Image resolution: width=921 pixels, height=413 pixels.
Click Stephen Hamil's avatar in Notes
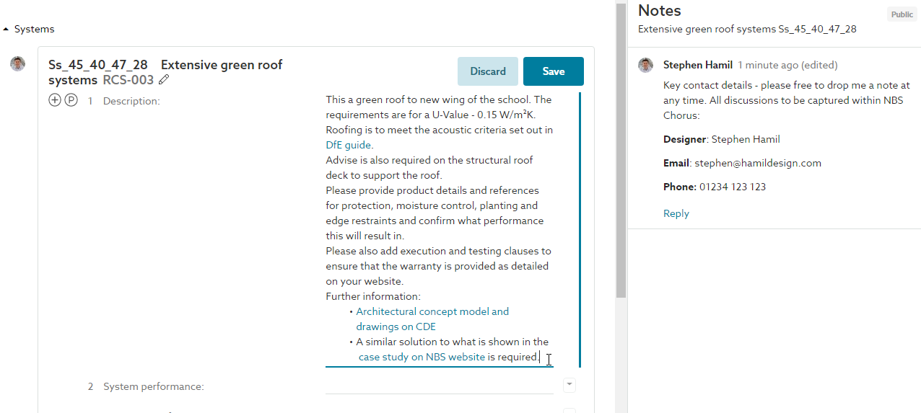point(646,66)
